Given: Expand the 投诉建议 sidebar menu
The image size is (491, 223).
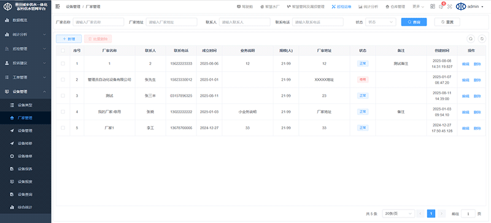Looking at the screenshot, I should point(25,63).
